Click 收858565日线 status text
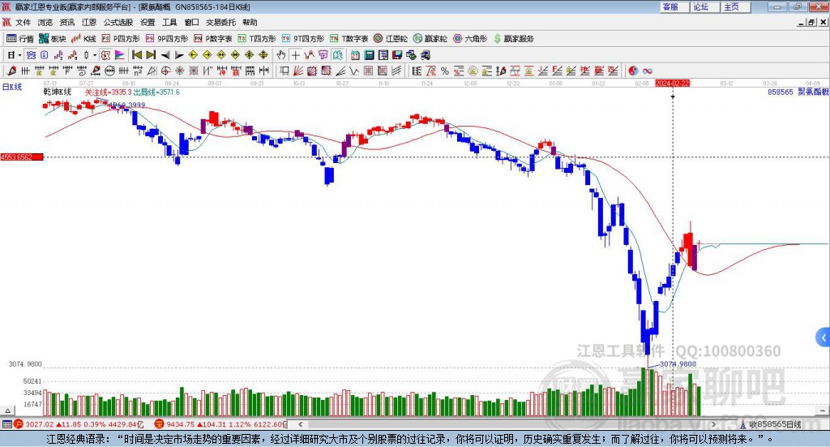Screen dimensions: 830x447 [x=775, y=424]
